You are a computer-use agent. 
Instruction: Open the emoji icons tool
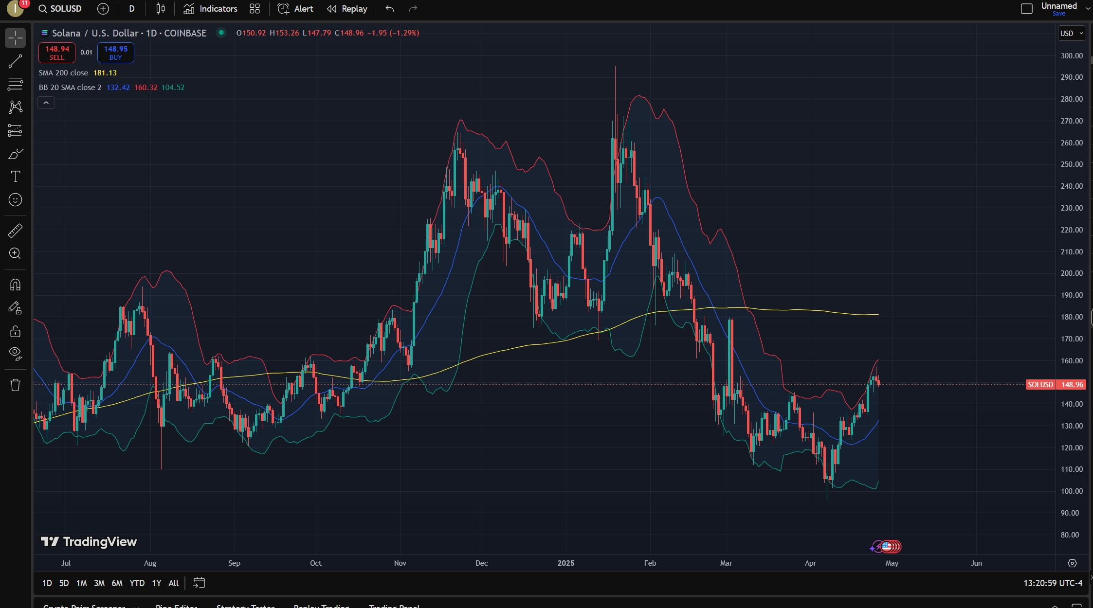pyautogui.click(x=15, y=200)
